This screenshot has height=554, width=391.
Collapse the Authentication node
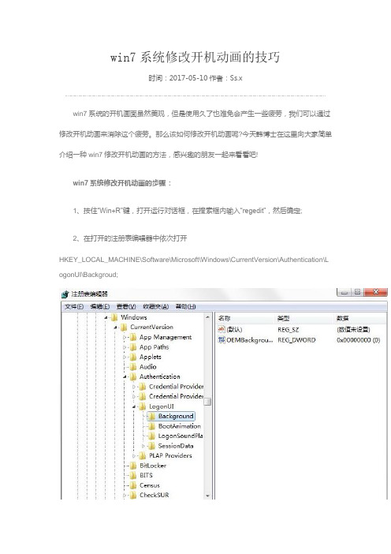125,377
